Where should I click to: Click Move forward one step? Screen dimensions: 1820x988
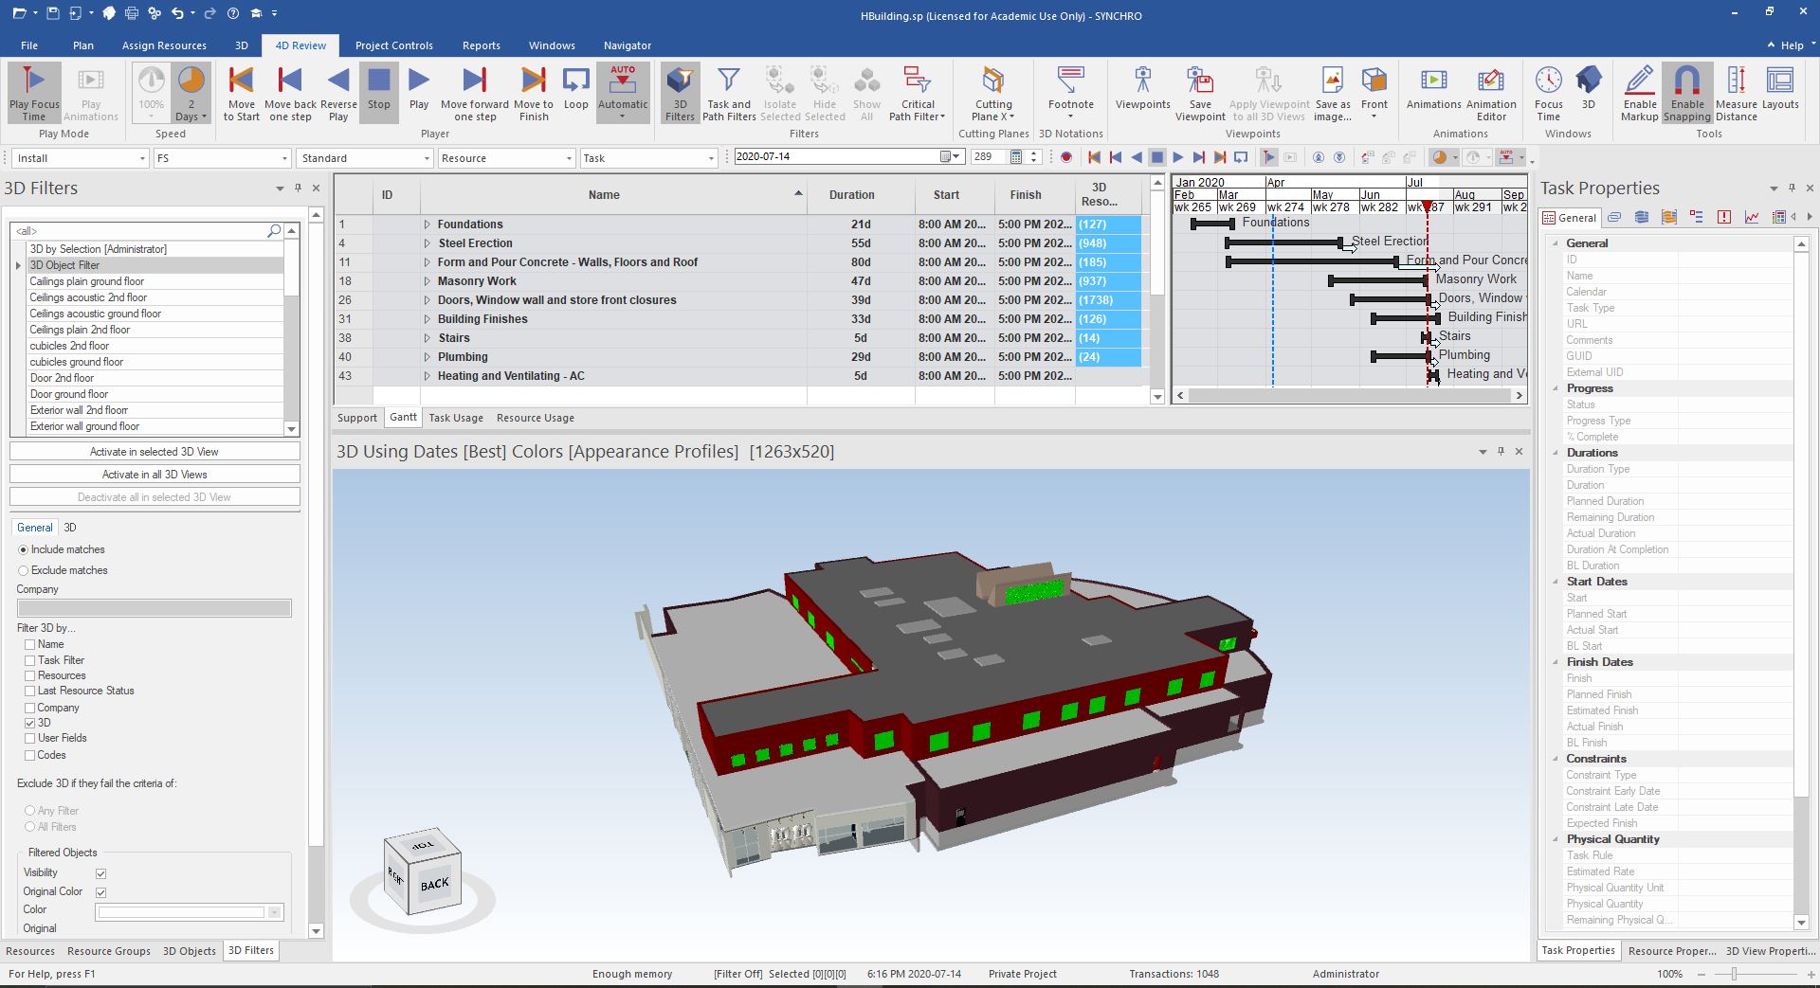tap(475, 93)
